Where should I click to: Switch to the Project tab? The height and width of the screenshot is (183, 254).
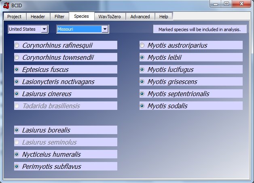coord(14,17)
